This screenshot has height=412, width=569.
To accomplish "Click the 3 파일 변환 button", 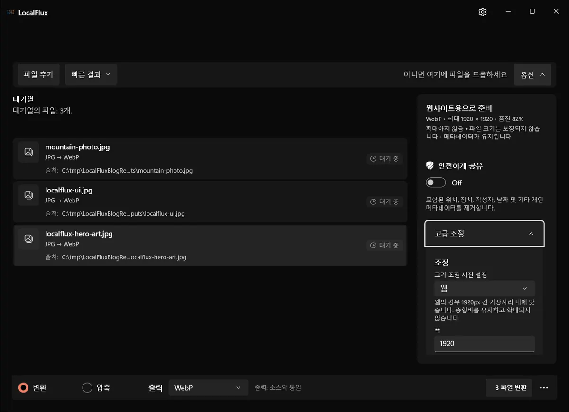I will coord(509,388).
